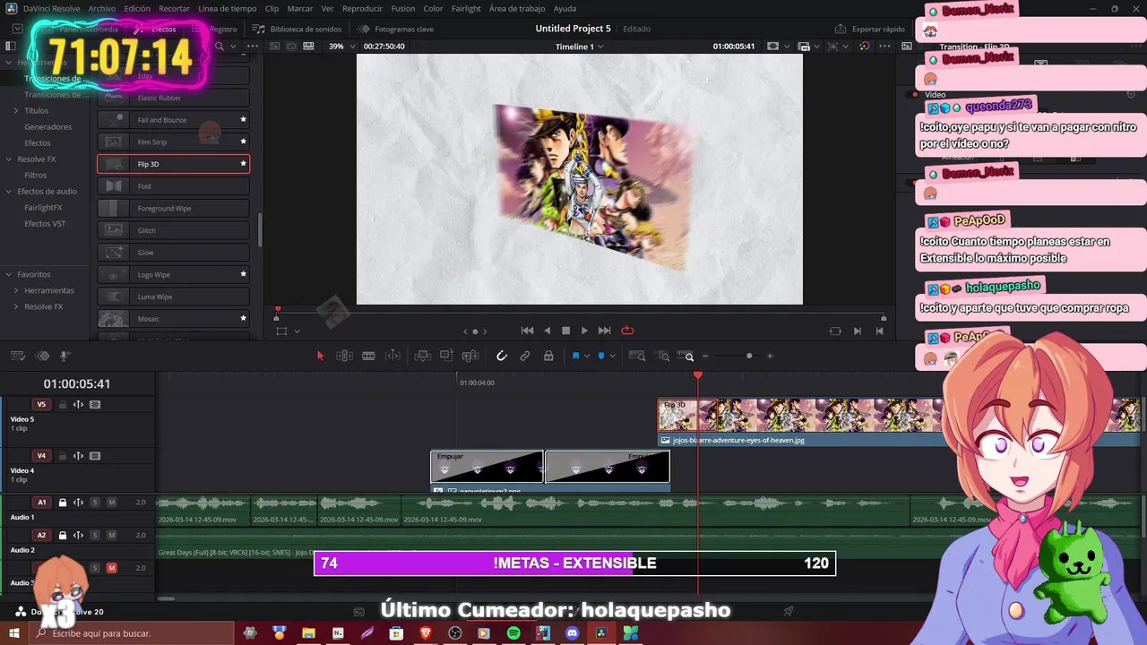Open flag color dropdown arrow

[x=587, y=356]
